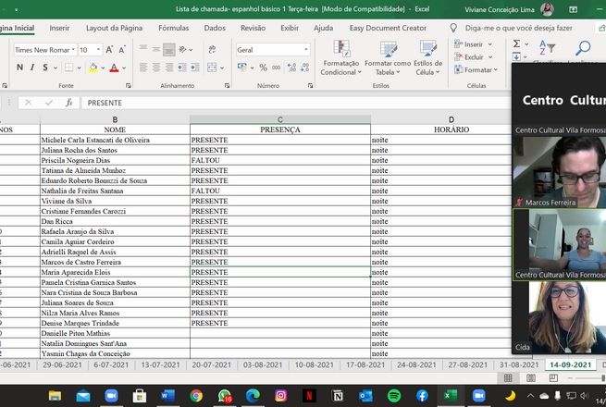Open font name Times New Roman dropdown
This screenshot has width=606, height=407.
[73, 50]
